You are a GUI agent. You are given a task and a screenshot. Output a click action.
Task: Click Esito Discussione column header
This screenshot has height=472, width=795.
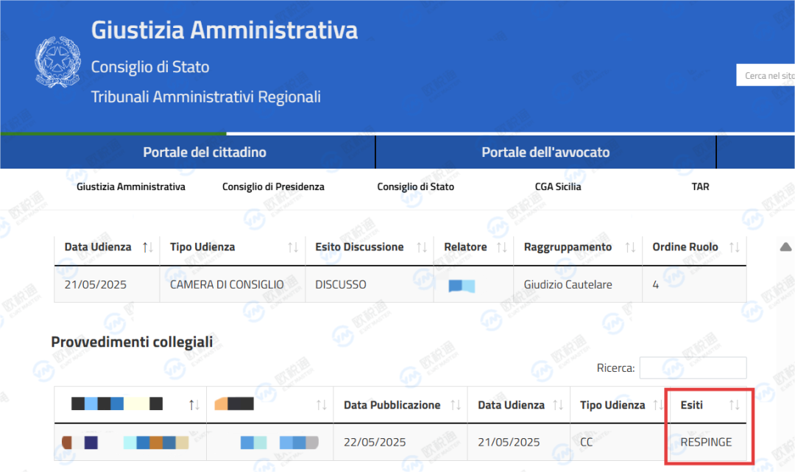tap(359, 247)
